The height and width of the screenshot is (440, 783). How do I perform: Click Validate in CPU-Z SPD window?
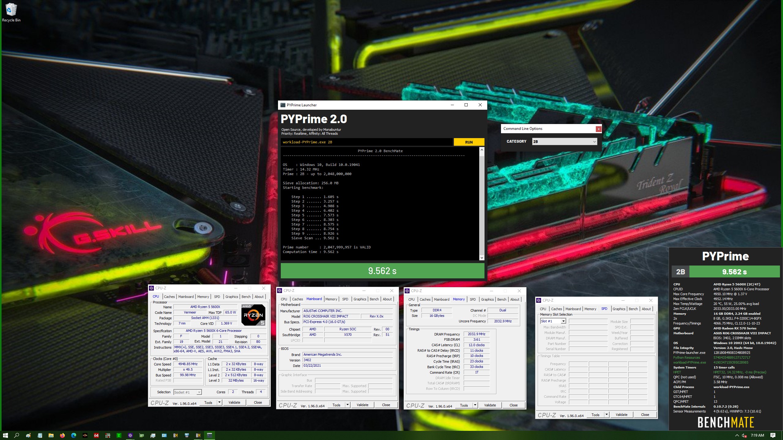point(622,415)
